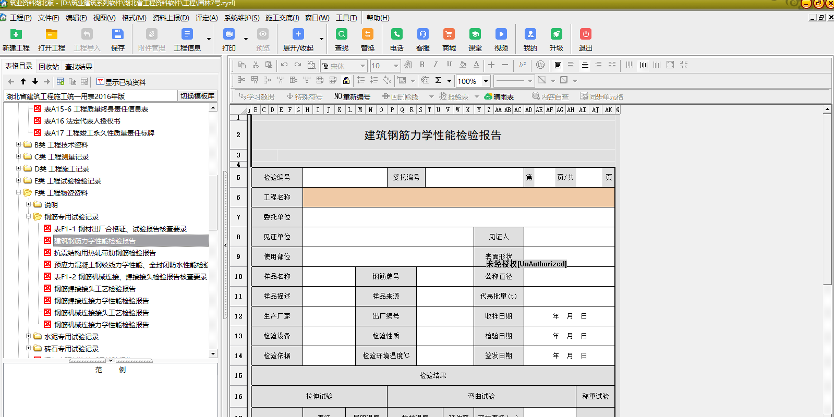Click the 升级 (upgrade) rocket icon
This screenshot has width=834, height=417.
point(557,35)
